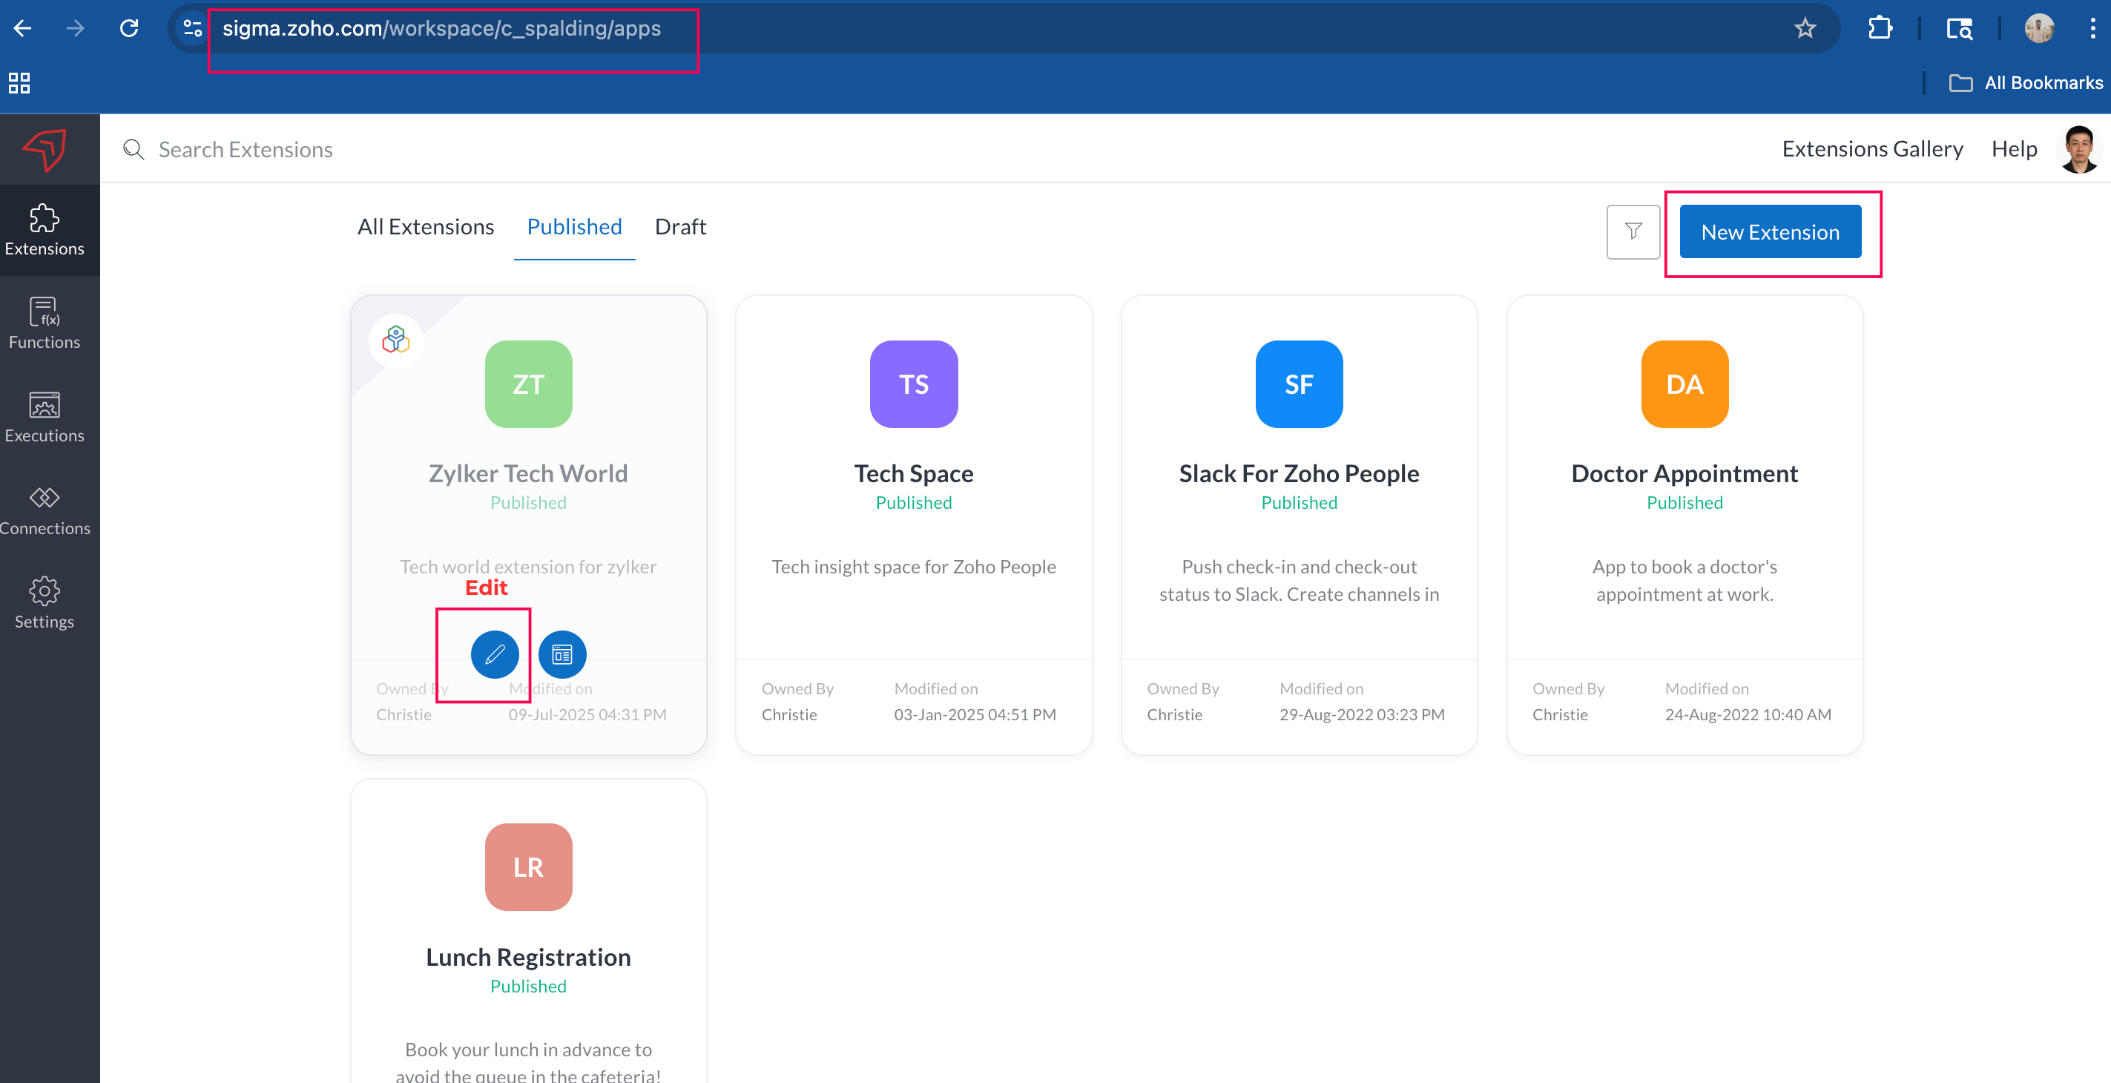Viewport: 2111px width, 1083px height.
Task: Click the New Extension button
Action: (1769, 232)
